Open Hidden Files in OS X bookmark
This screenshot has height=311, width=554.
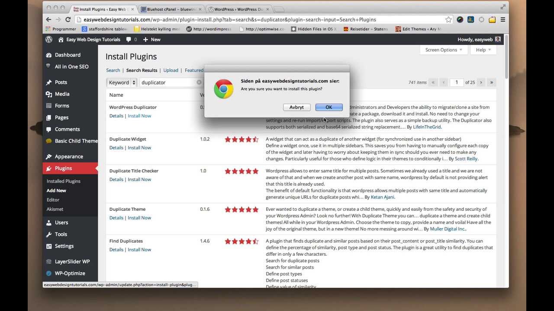[314, 29]
